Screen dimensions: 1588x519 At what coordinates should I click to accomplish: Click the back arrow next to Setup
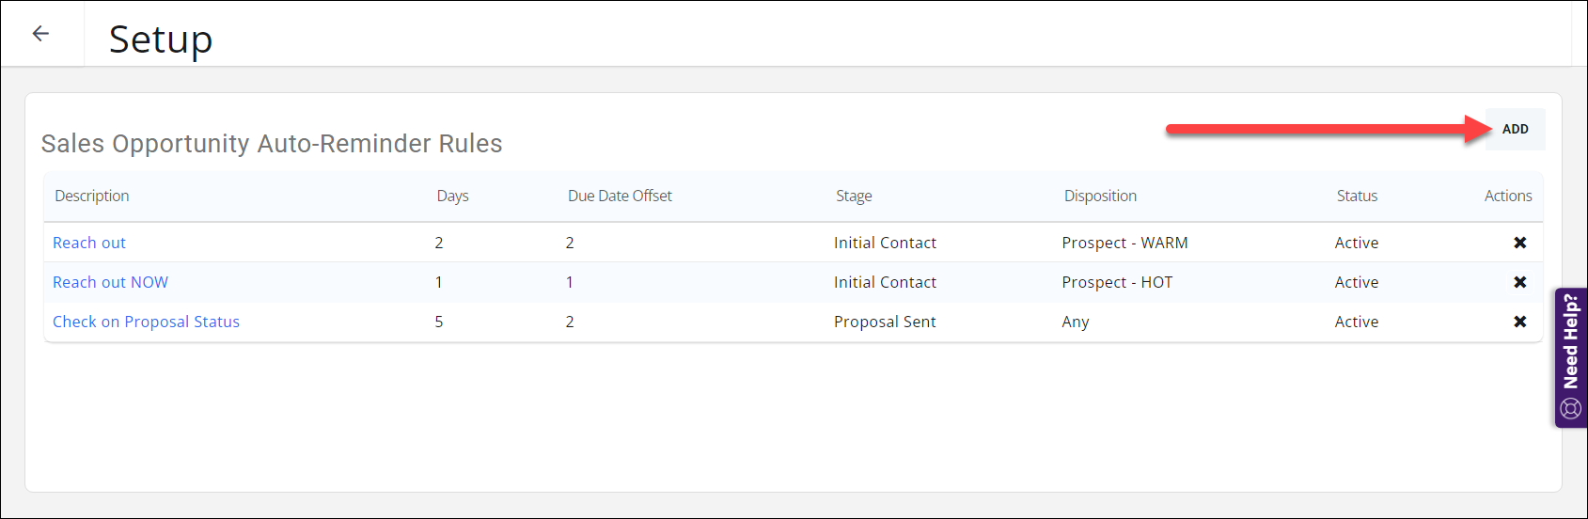40,34
